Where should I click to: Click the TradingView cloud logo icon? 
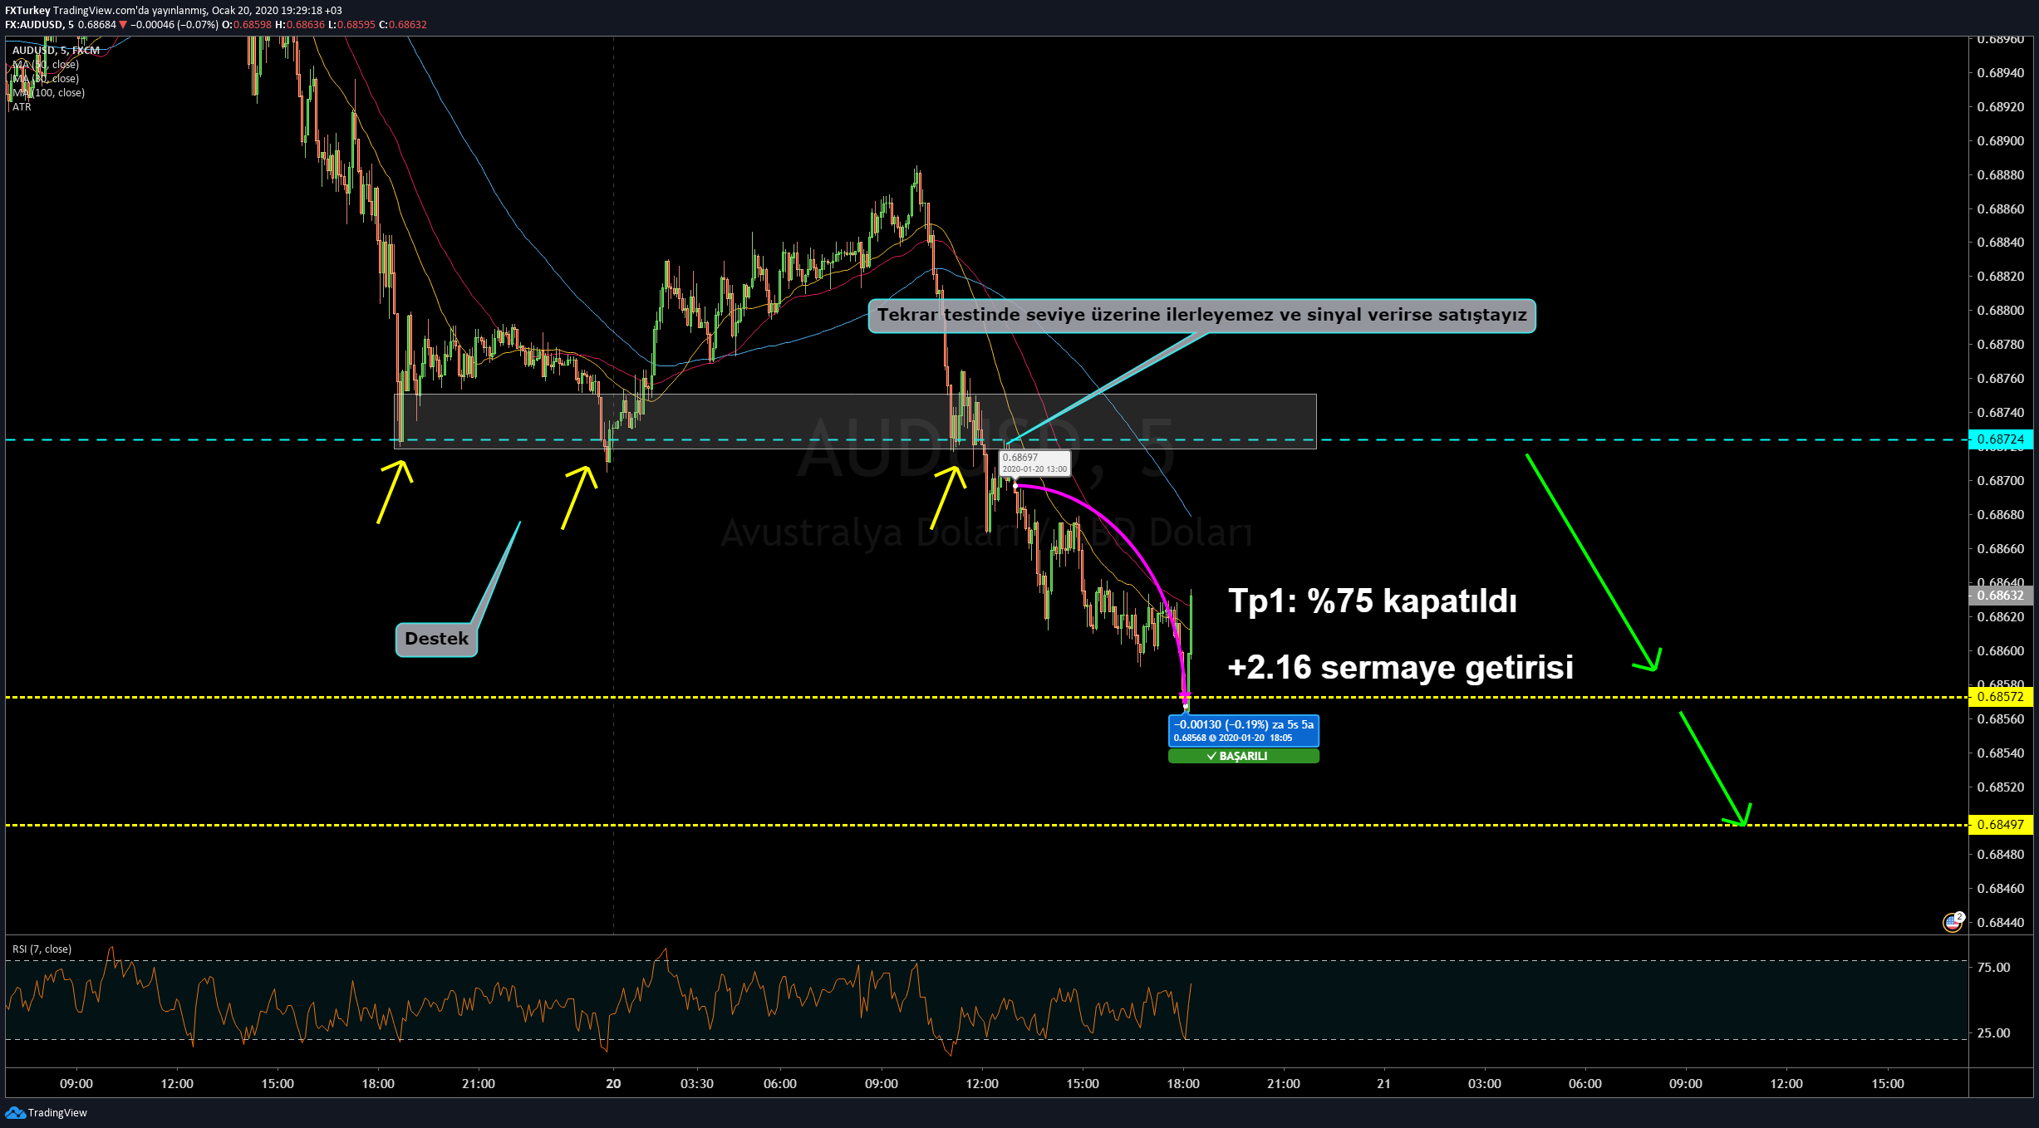(x=15, y=1112)
